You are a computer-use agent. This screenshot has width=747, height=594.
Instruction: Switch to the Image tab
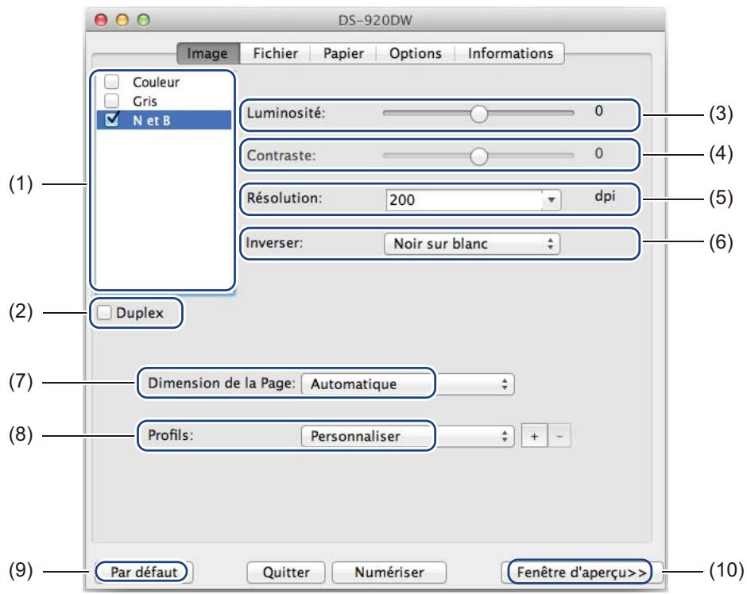point(208,53)
